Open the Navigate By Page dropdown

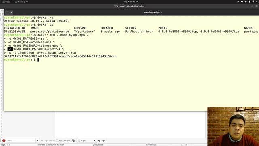click(87, 140)
